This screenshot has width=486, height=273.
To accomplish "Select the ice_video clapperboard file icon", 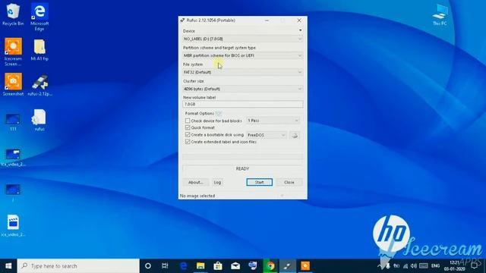I will pos(13,225).
